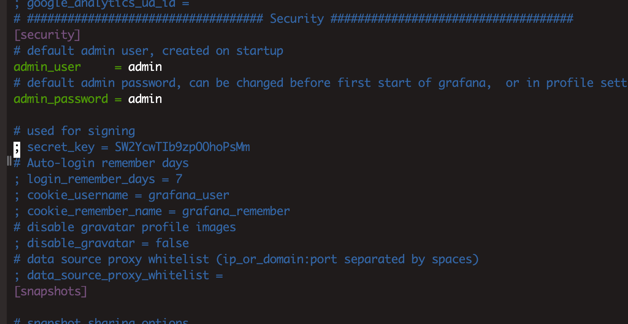Click the grafana_user value
This screenshot has height=324, width=628.
tap(189, 195)
